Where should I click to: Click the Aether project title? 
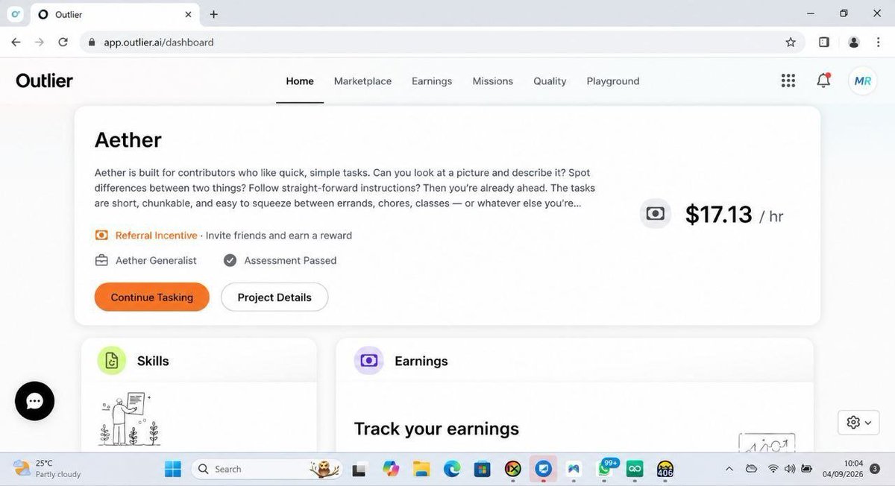[128, 140]
